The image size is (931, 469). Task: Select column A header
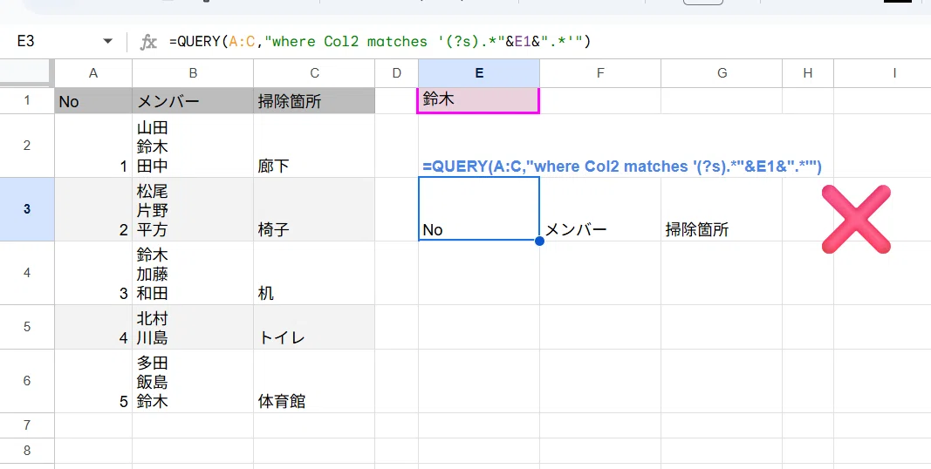tap(93, 73)
